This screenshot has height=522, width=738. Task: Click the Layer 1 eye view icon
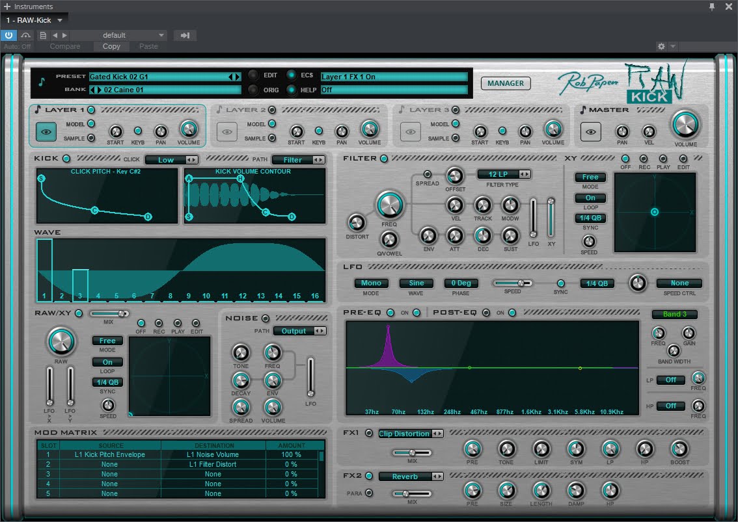pyautogui.click(x=46, y=132)
